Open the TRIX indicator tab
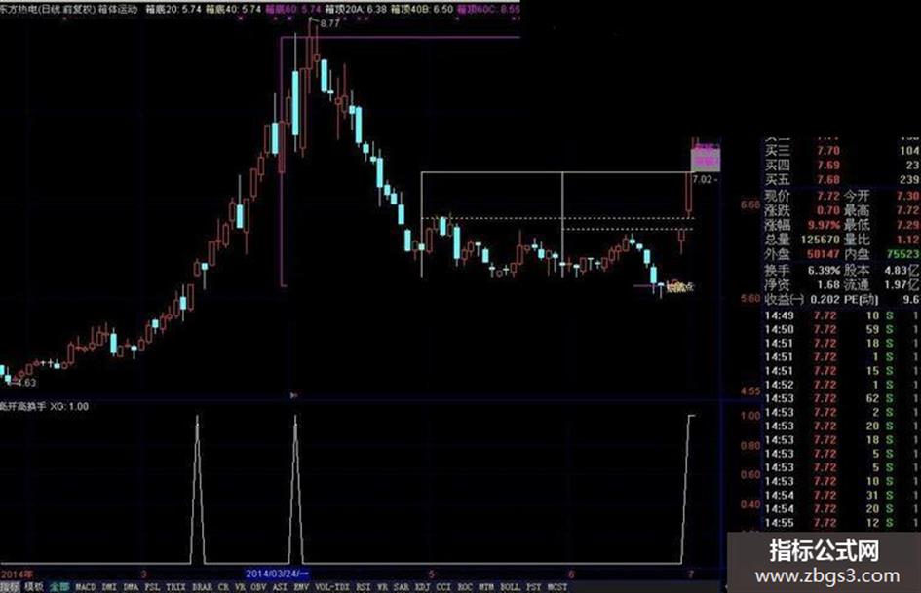Image resolution: width=921 pixels, height=593 pixels. point(175,587)
